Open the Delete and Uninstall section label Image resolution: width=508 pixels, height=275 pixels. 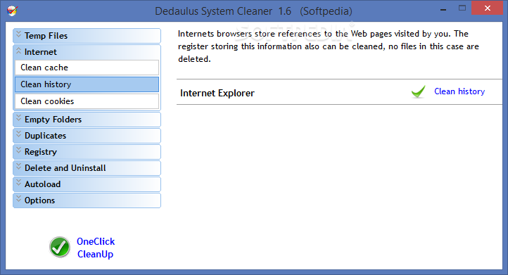65,168
